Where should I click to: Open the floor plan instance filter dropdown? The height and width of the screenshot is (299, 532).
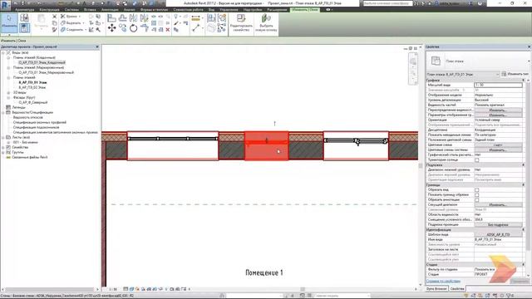(x=497, y=74)
